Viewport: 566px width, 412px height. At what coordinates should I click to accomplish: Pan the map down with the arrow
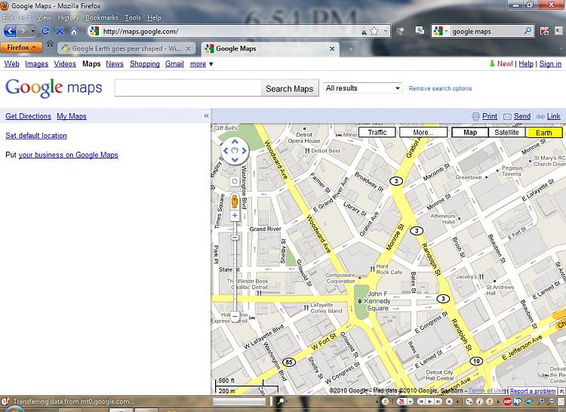pos(235,159)
